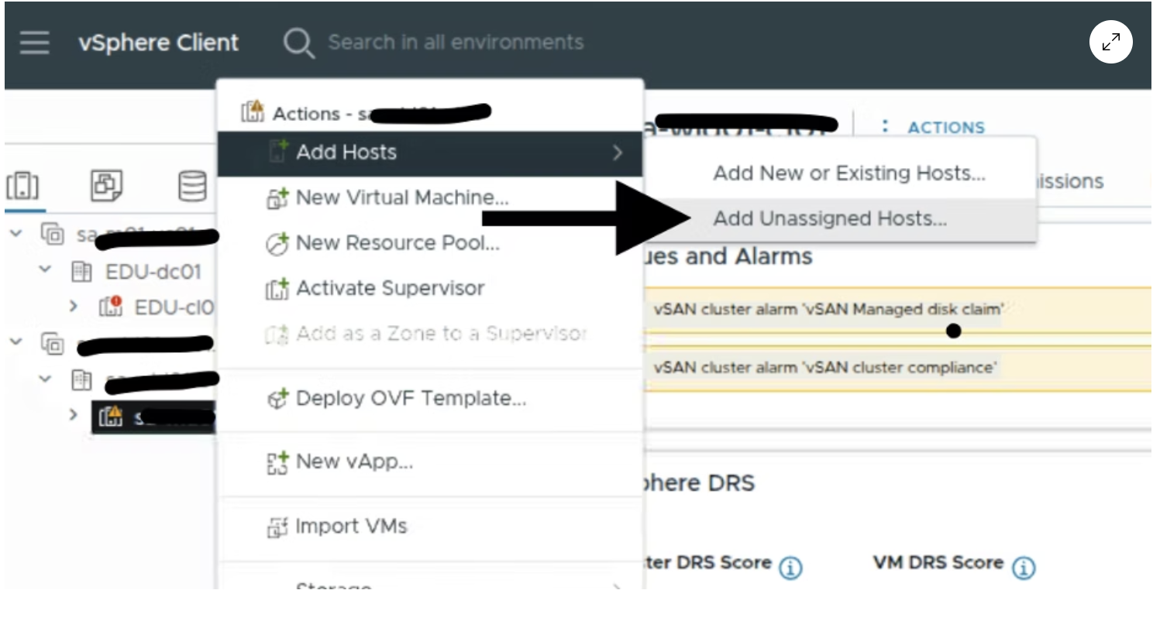Select Add New or Existing Hosts

click(848, 173)
